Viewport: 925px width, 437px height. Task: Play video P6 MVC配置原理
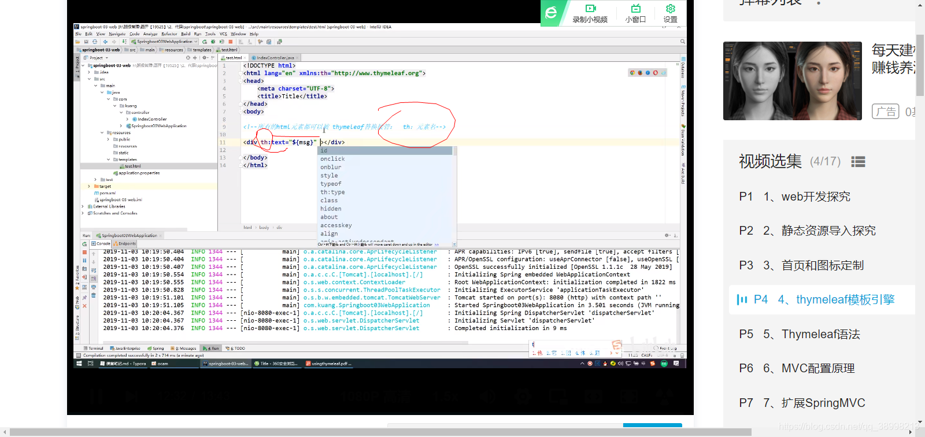coord(797,368)
